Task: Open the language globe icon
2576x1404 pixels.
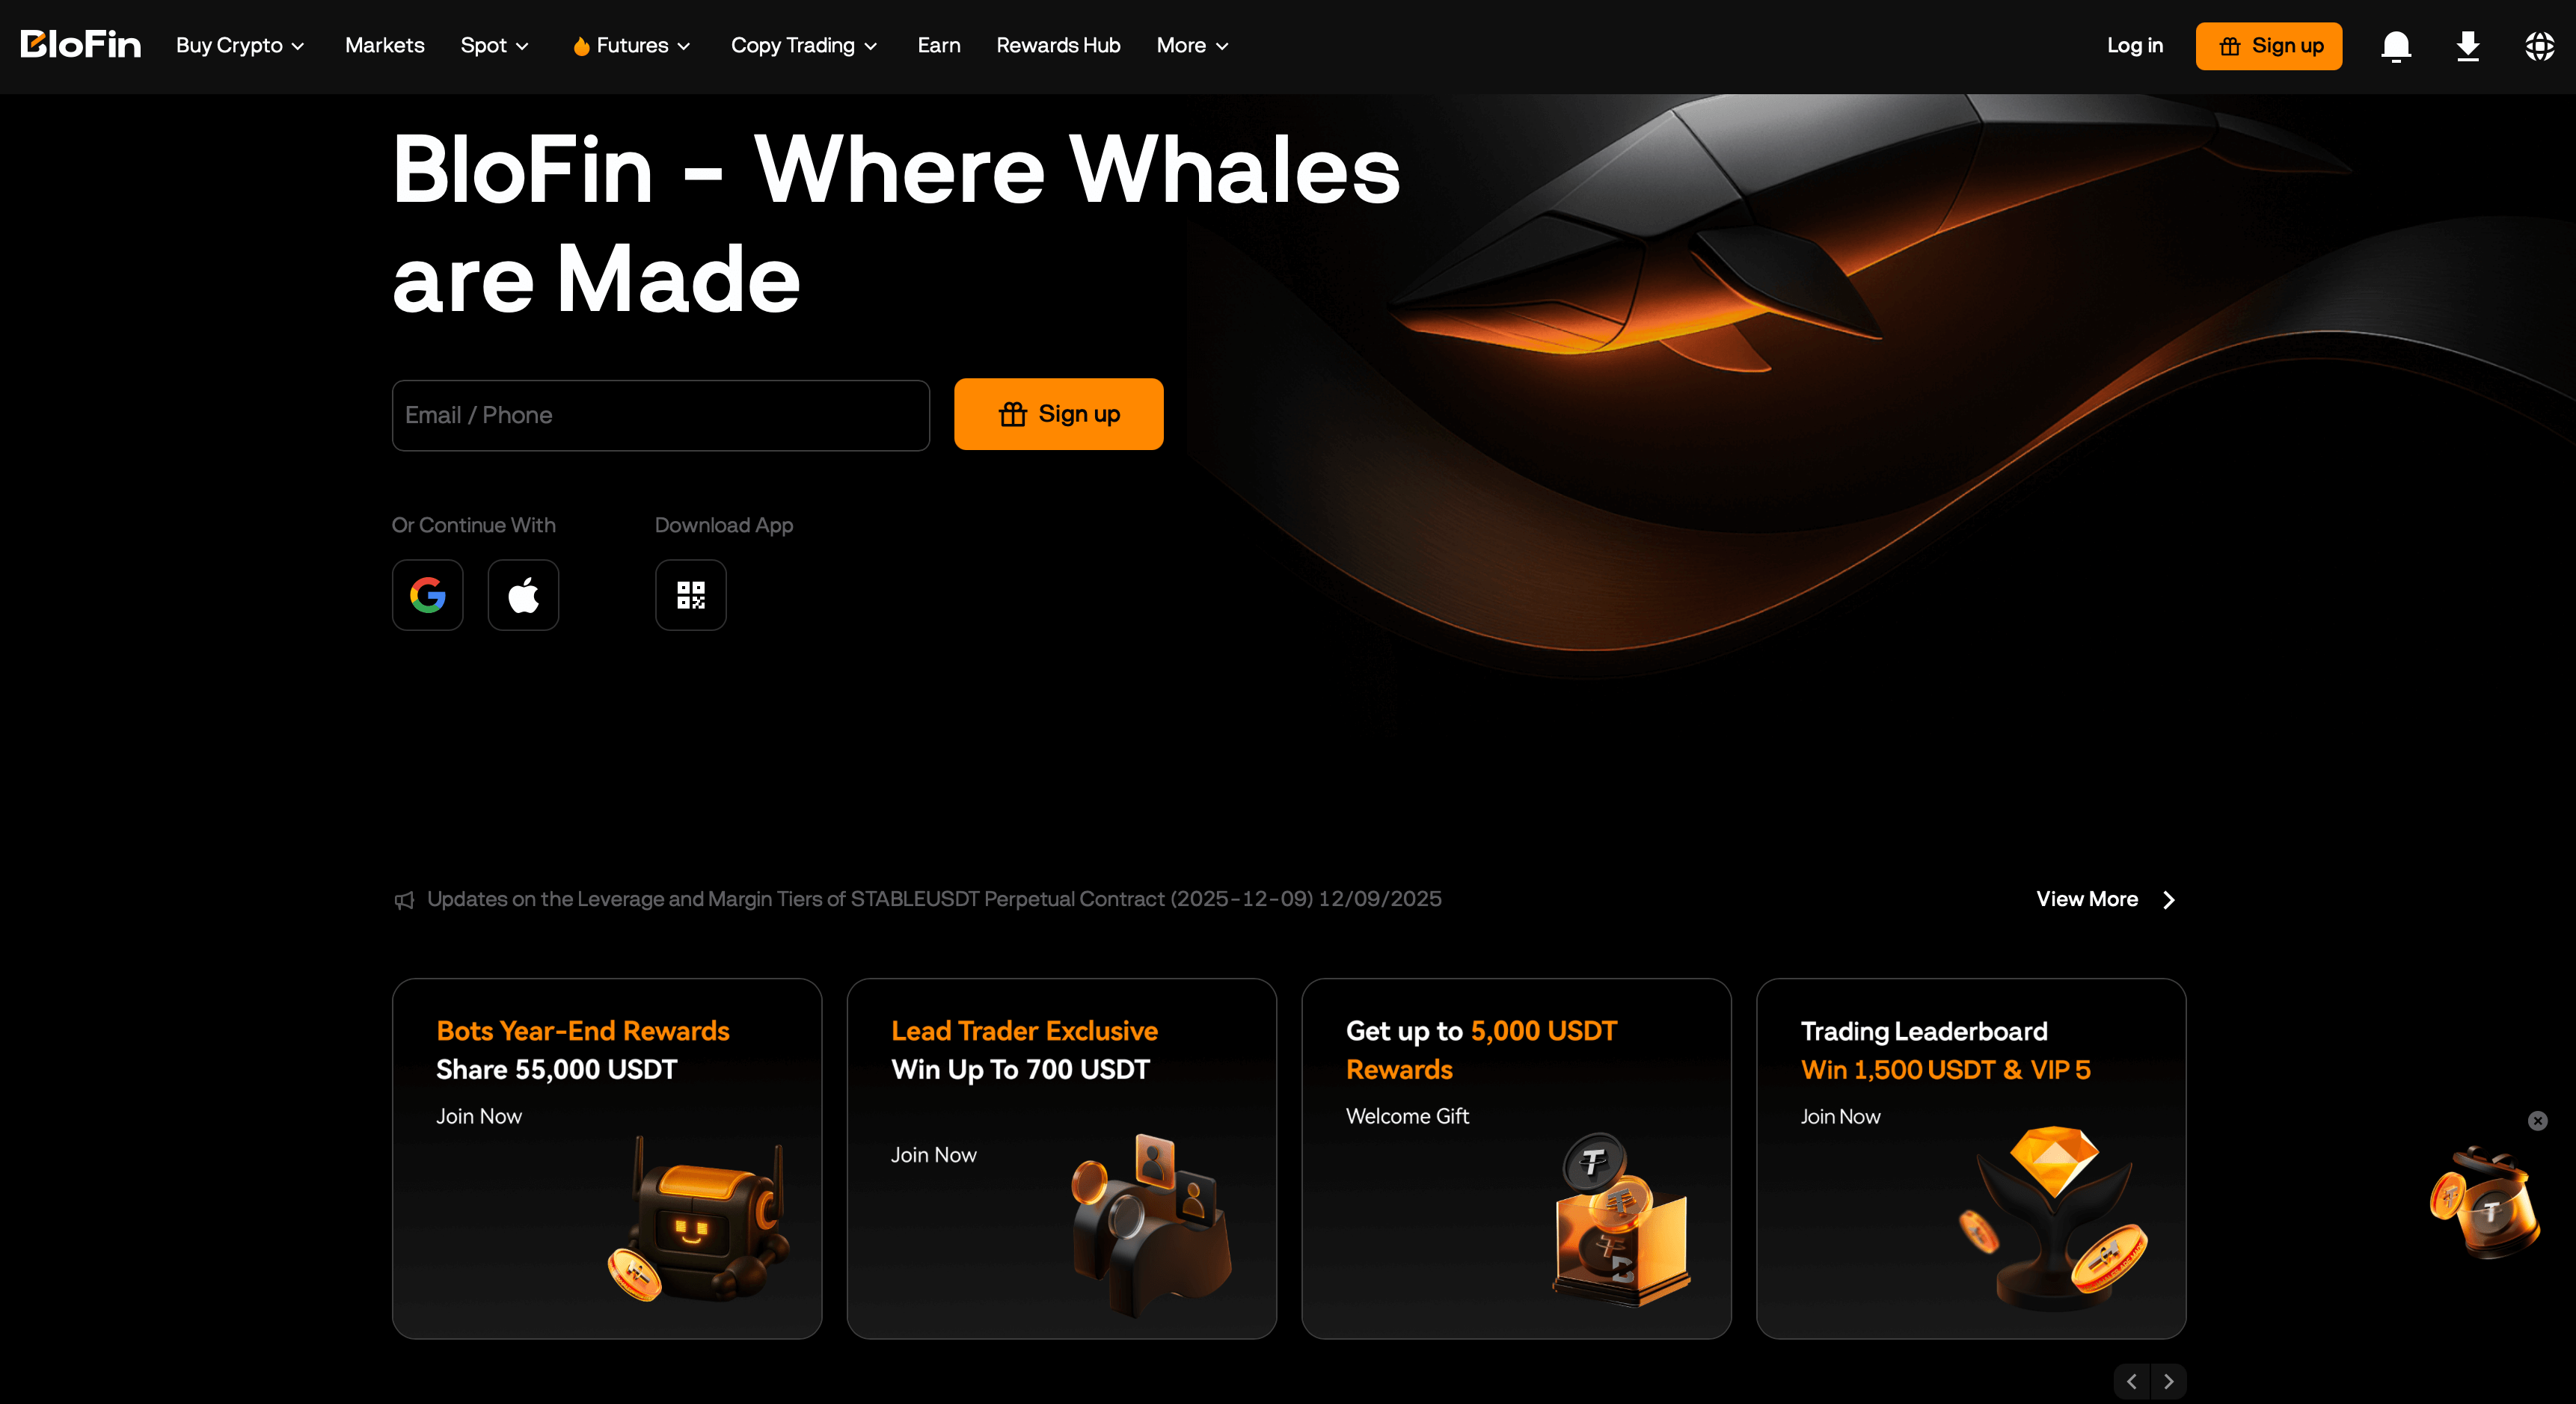Action: [2539, 46]
